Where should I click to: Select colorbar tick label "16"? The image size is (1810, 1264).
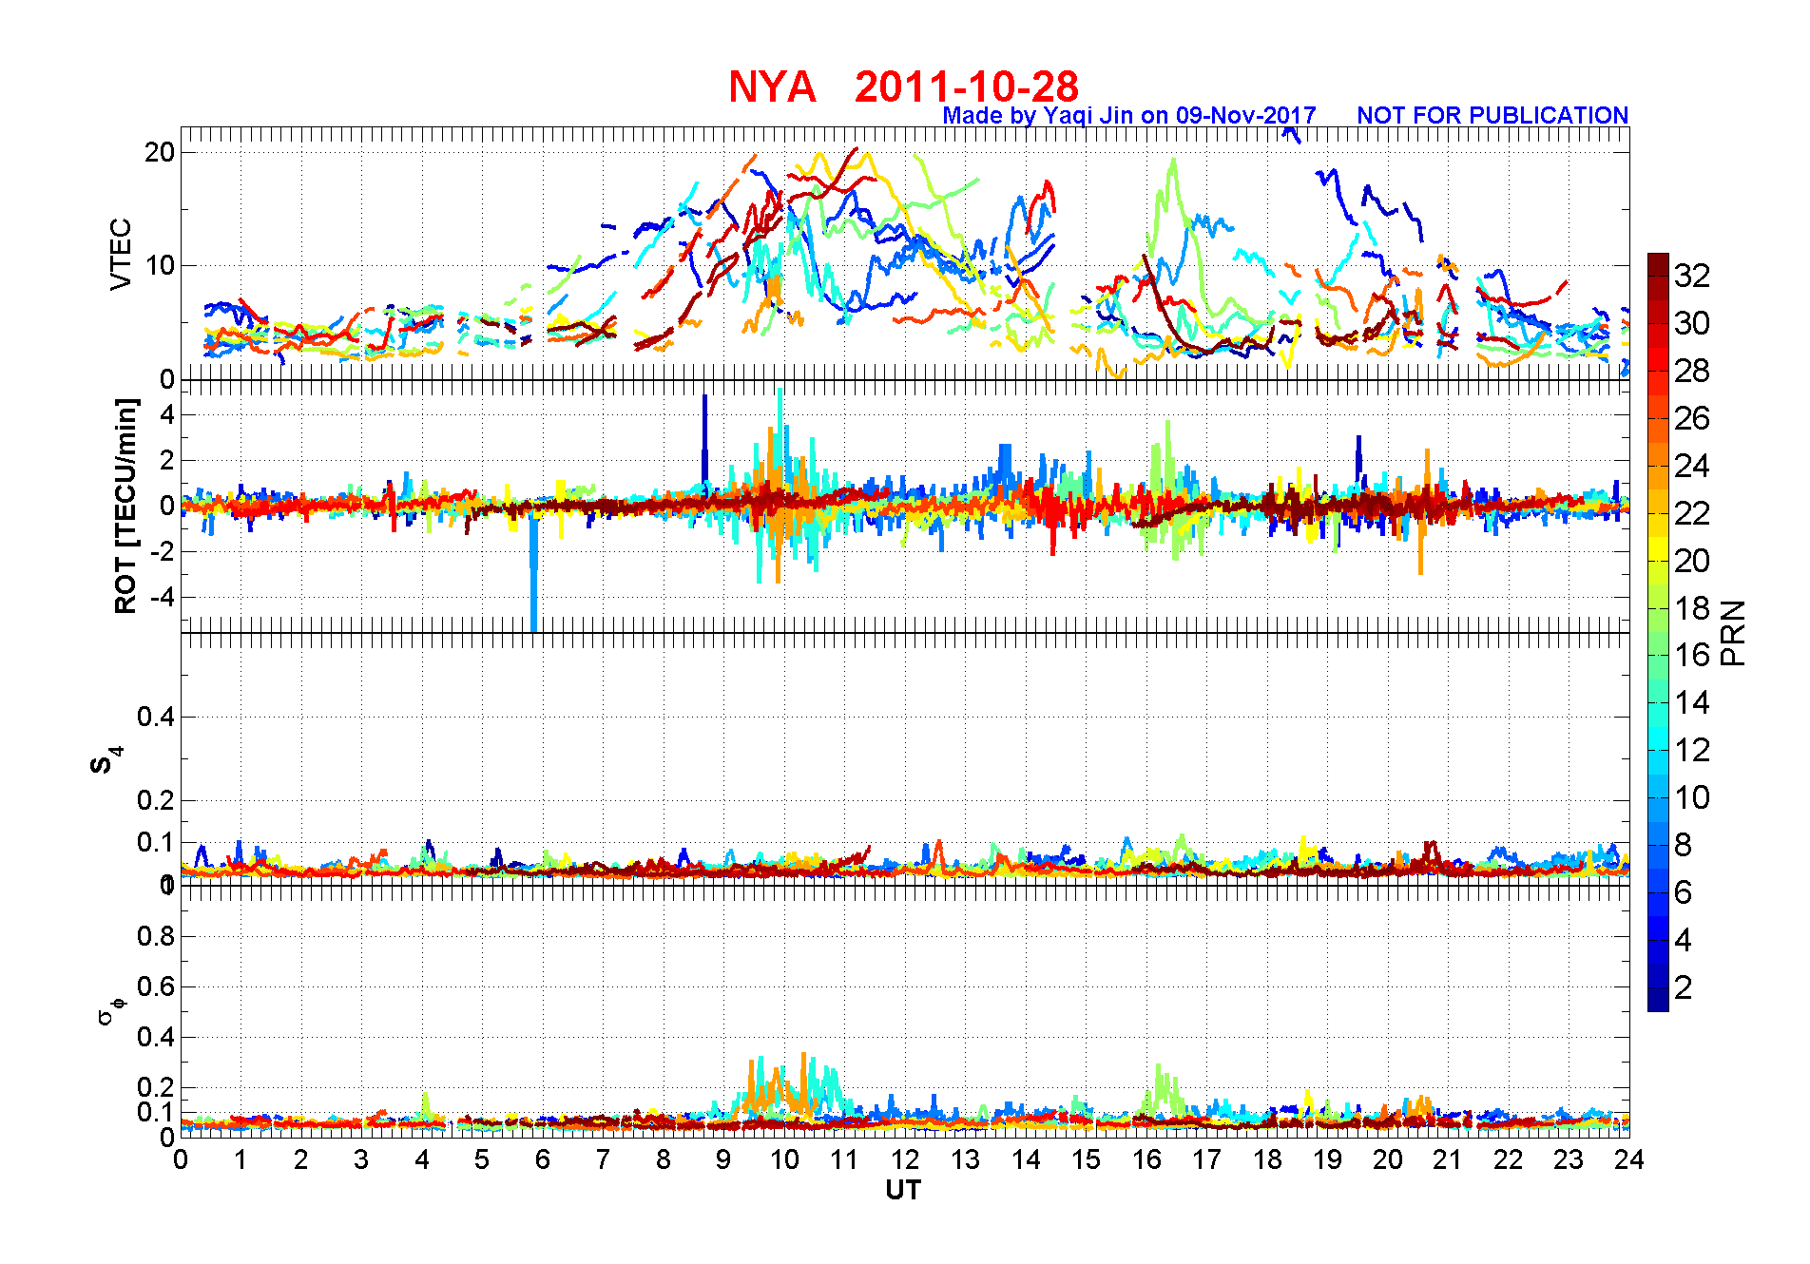click(1692, 655)
